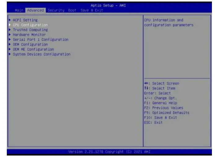Click the 'ESC: Exit' hint
The image size is (215, 158).
(153, 122)
